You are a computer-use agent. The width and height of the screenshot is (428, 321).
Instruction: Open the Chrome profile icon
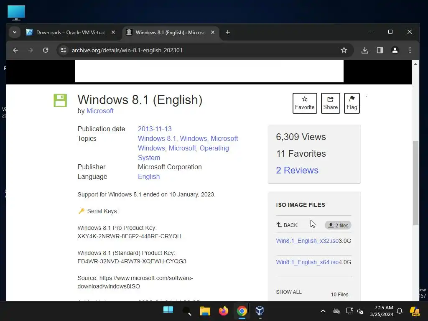pos(395,50)
